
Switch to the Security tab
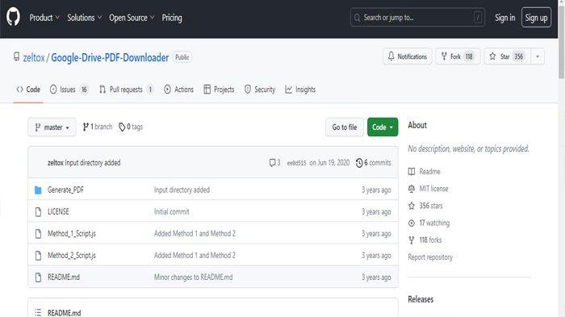(259, 90)
